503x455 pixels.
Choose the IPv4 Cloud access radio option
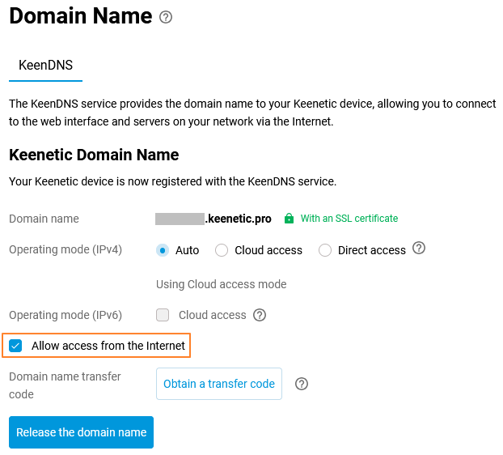[x=222, y=250]
